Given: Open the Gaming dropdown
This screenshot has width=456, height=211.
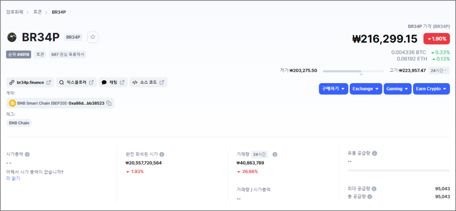Looking at the screenshot, I should [x=397, y=89].
